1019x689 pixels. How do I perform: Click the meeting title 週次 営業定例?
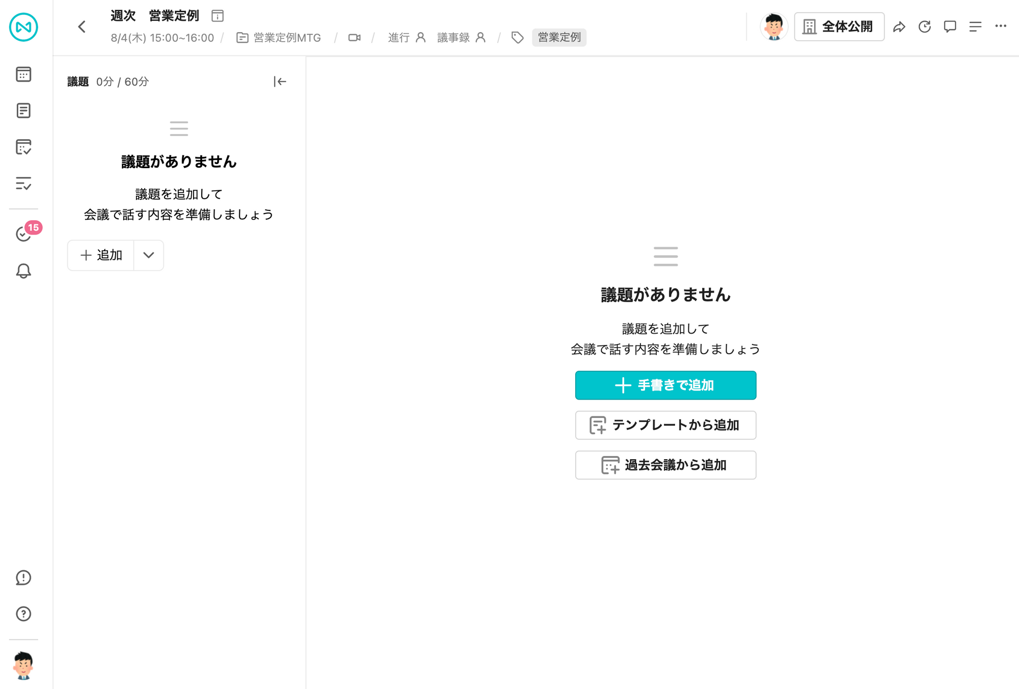click(x=155, y=16)
